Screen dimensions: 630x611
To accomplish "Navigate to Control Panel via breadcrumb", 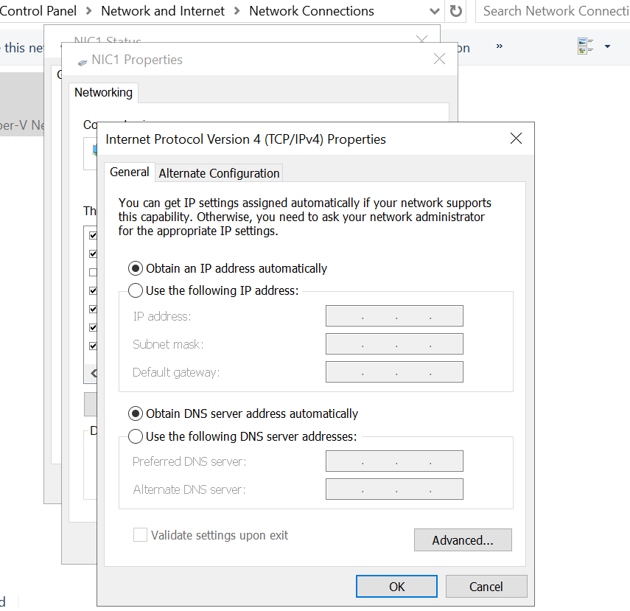I will [39, 11].
